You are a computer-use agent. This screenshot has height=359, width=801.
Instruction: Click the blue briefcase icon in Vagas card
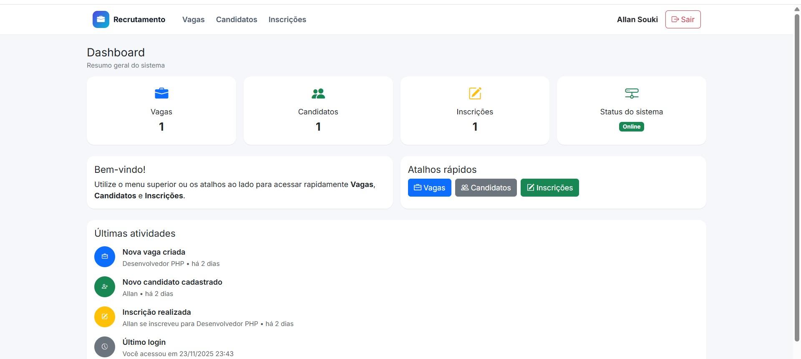click(x=161, y=93)
